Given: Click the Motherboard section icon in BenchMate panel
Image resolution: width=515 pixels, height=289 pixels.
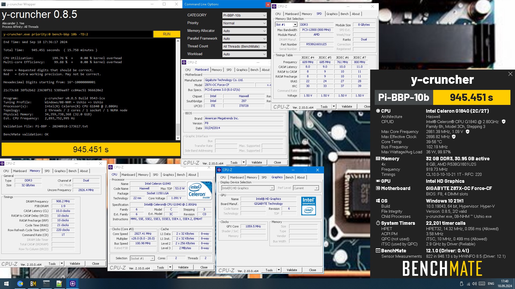Looking at the screenshot, I should pos(378,188).
